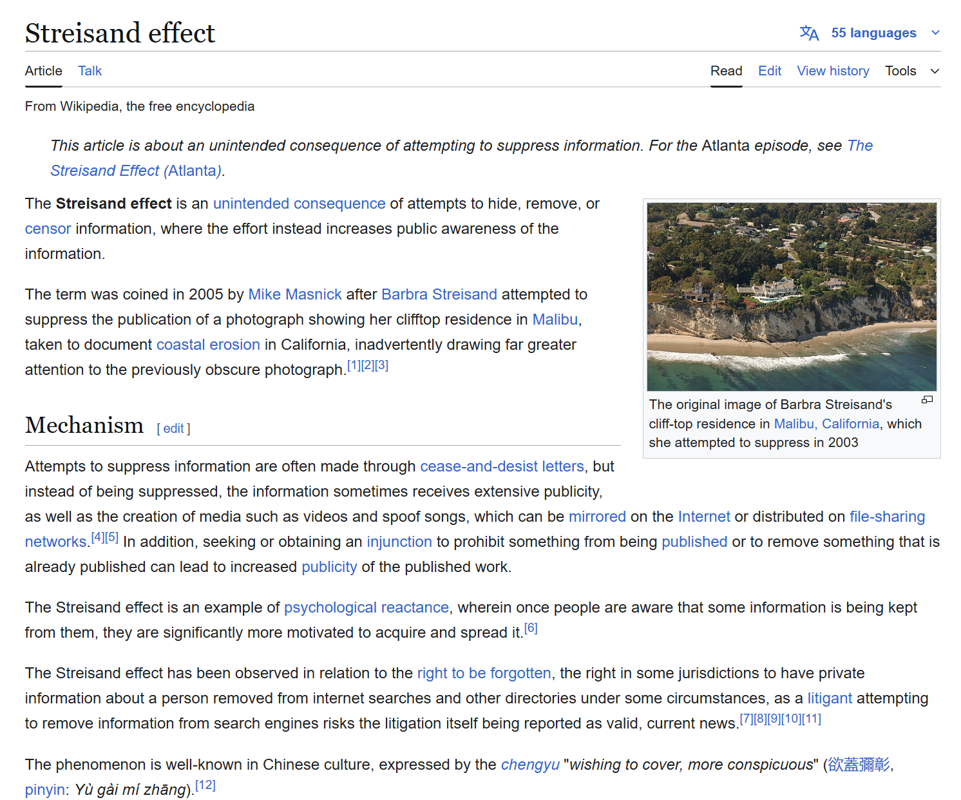Image resolution: width=961 pixels, height=800 pixels.
Task: Expand the 55 languages dropdown chevron
Action: 935,33
